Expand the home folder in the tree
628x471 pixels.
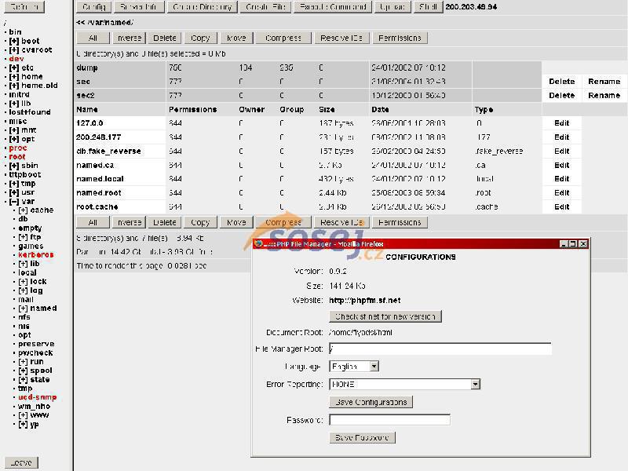click(x=14, y=76)
